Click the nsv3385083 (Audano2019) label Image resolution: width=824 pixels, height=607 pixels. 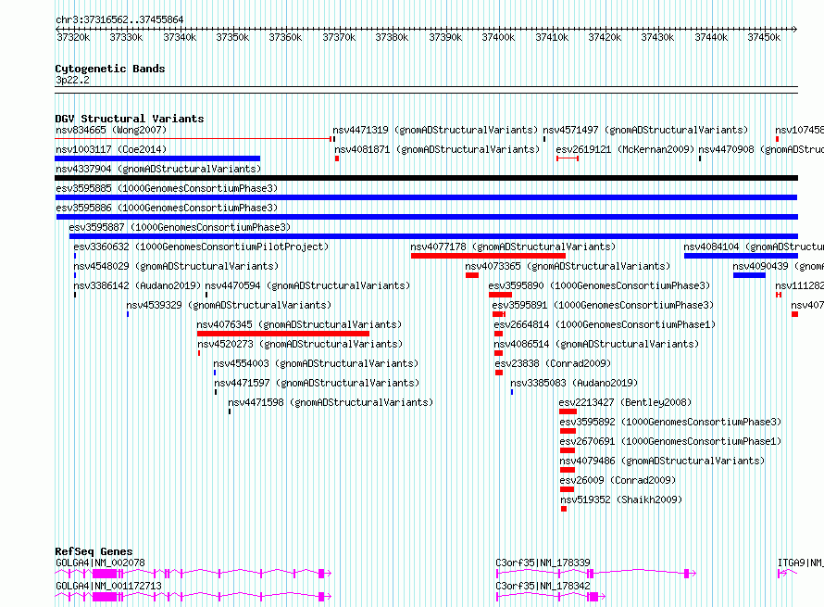tap(574, 383)
